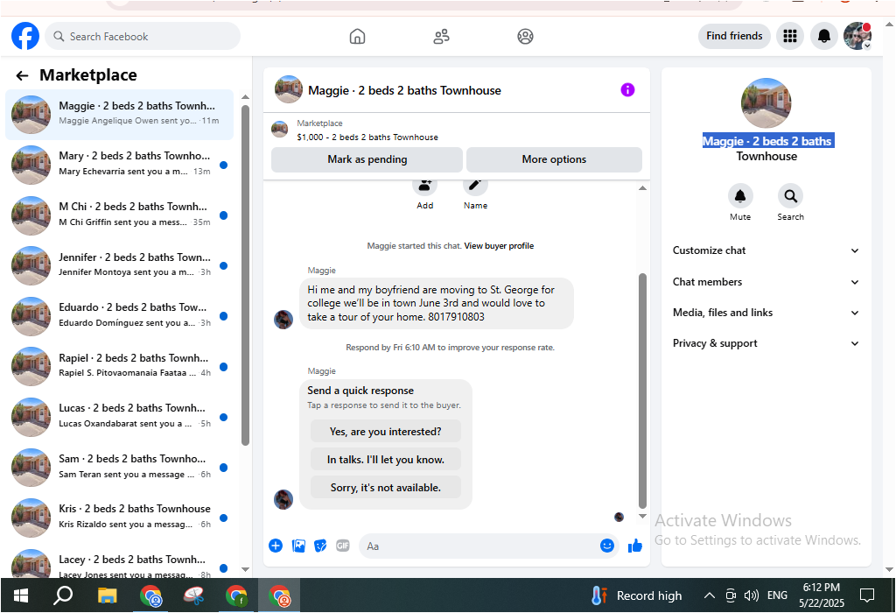Click the conversation list scrollbar

point(245,274)
